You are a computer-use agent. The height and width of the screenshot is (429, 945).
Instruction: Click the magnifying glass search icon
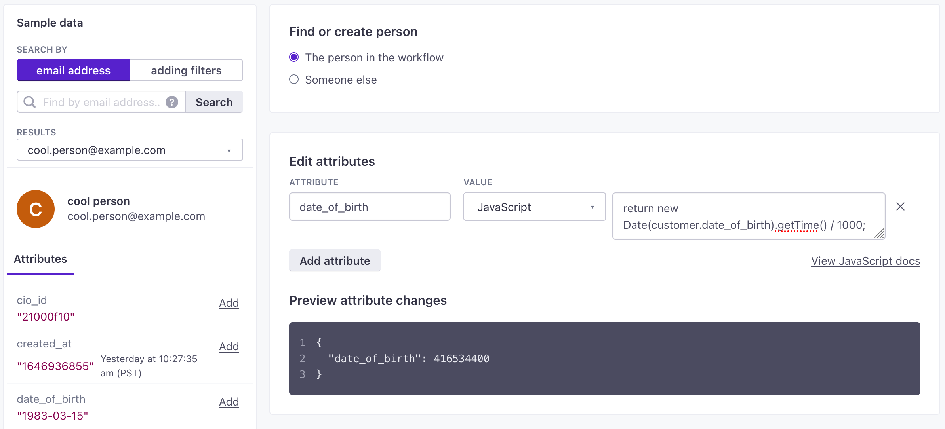pyautogui.click(x=30, y=102)
